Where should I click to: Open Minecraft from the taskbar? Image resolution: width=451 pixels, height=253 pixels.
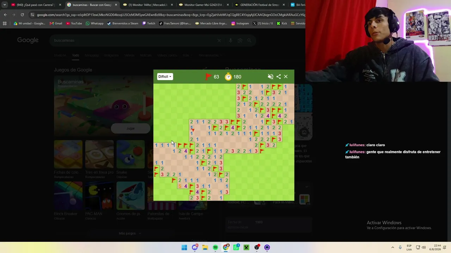click(x=246, y=247)
